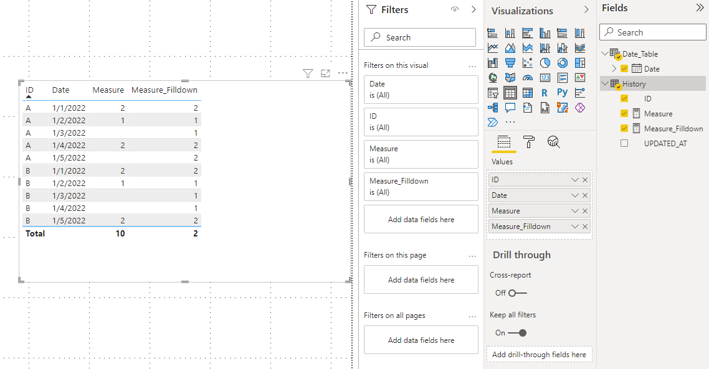Image resolution: width=709 pixels, height=369 pixels.
Task: Select the Clustered column chart visual
Action: (x=545, y=33)
